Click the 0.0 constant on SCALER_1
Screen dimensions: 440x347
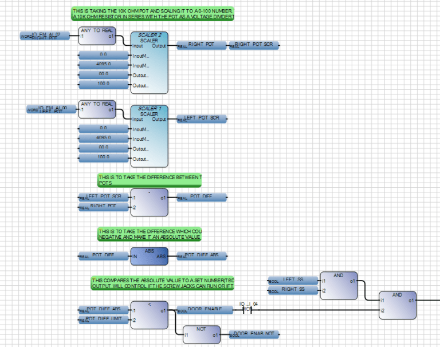click(x=104, y=129)
